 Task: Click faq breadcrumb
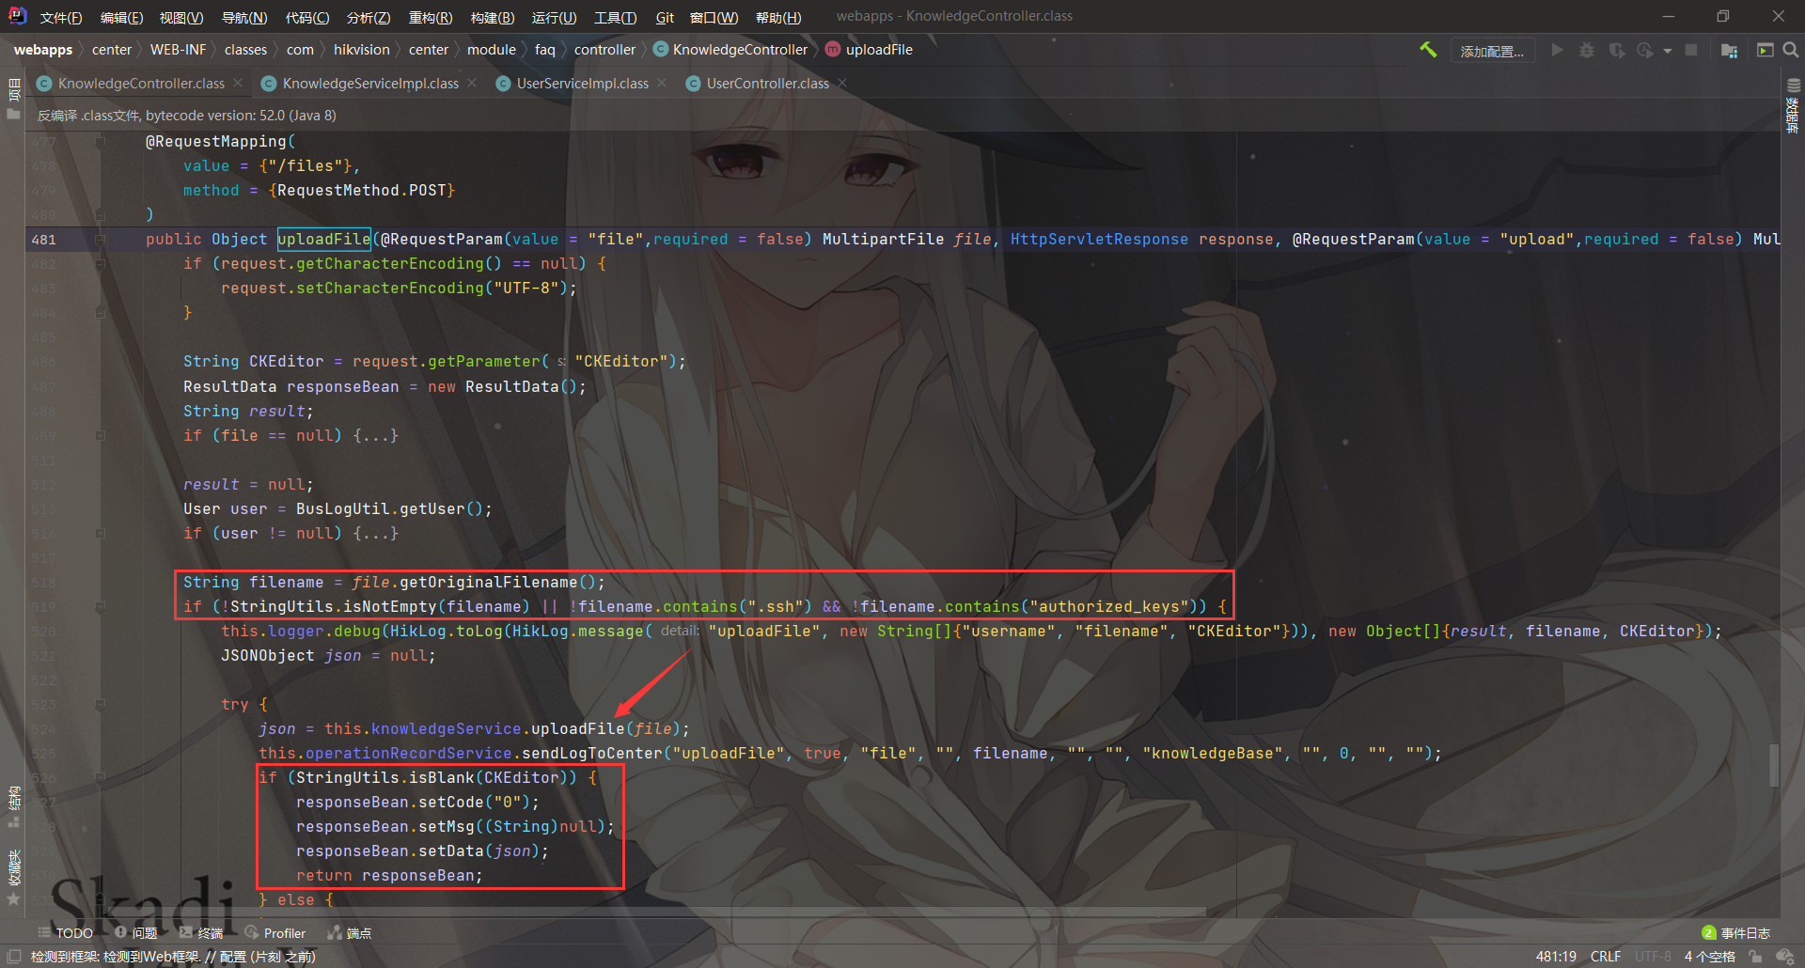coord(545,50)
